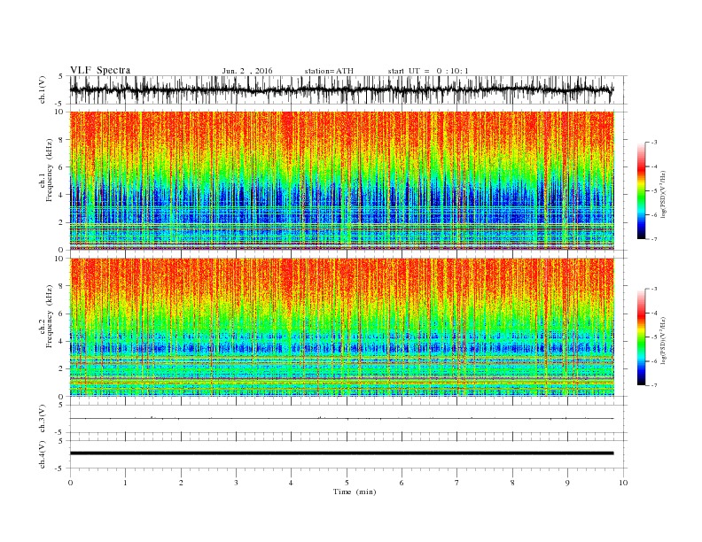This screenshot has width=702, height=542.
Task: Click the thick ch.4 signal line
Action: 341,453
